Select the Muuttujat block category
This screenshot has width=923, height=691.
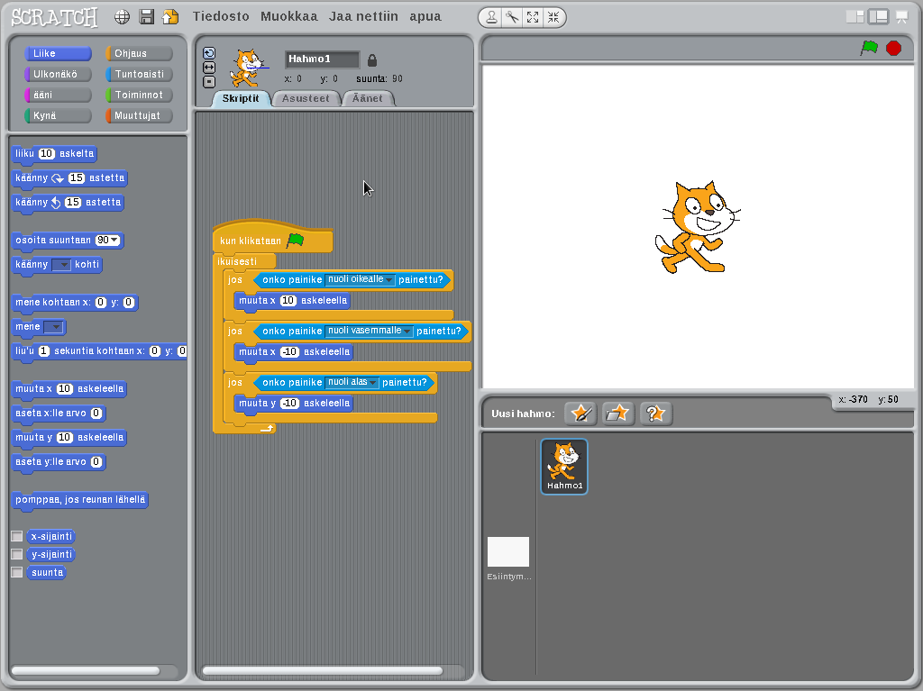139,115
